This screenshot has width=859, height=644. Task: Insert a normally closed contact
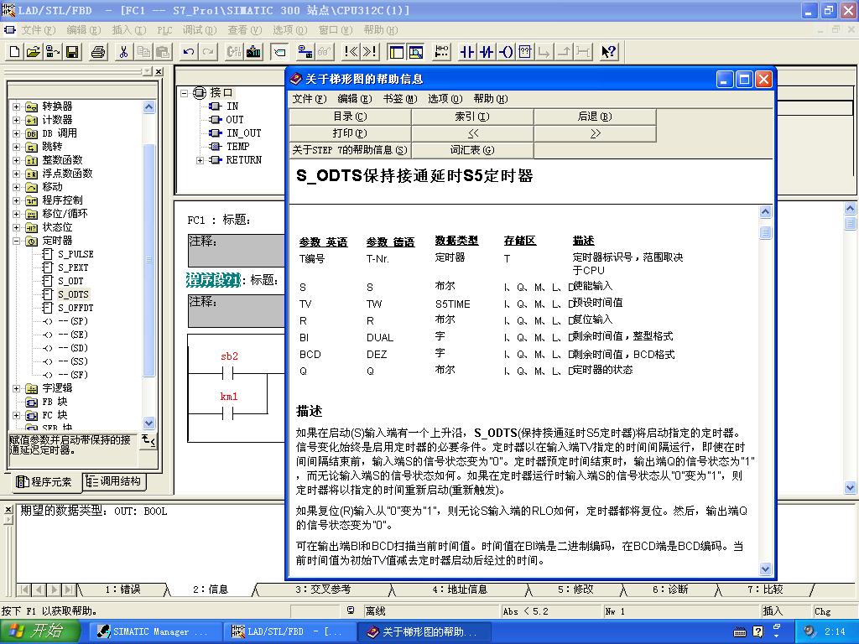[x=487, y=52]
